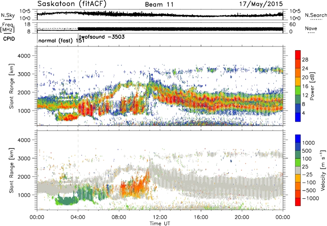This screenshot has height=226, width=327.
Task: Click the 18 MHz tick label
Action: [27, 24]
